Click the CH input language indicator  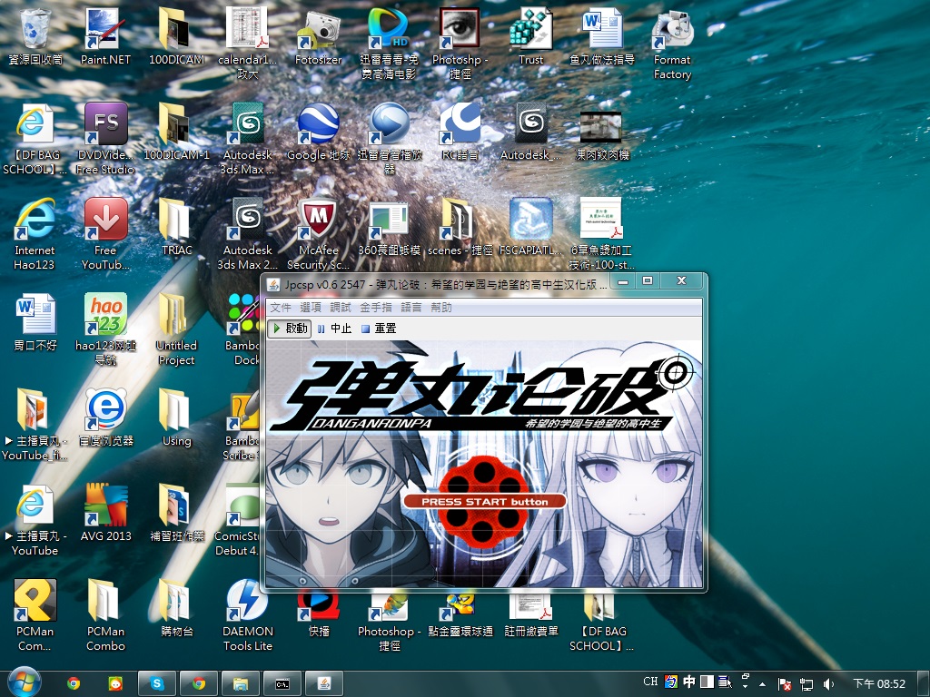pyautogui.click(x=650, y=682)
